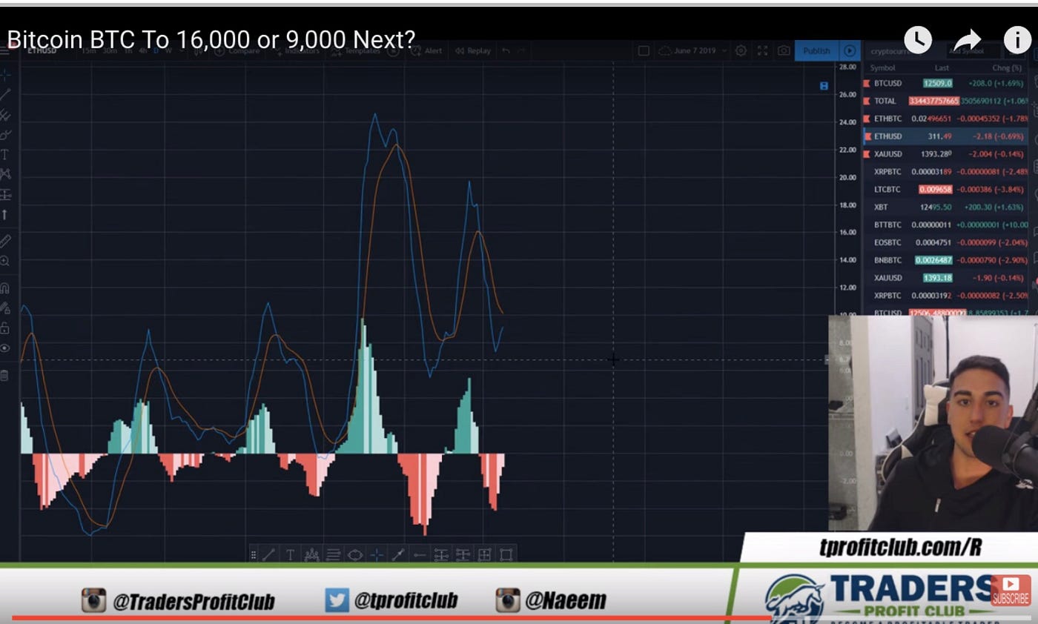Open chart settings gear icon
This screenshot has height=624, width=1038.
click(741, 50)
